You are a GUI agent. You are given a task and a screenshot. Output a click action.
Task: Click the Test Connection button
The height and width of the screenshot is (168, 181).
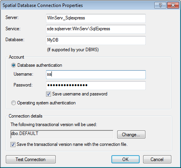point(31,159)
